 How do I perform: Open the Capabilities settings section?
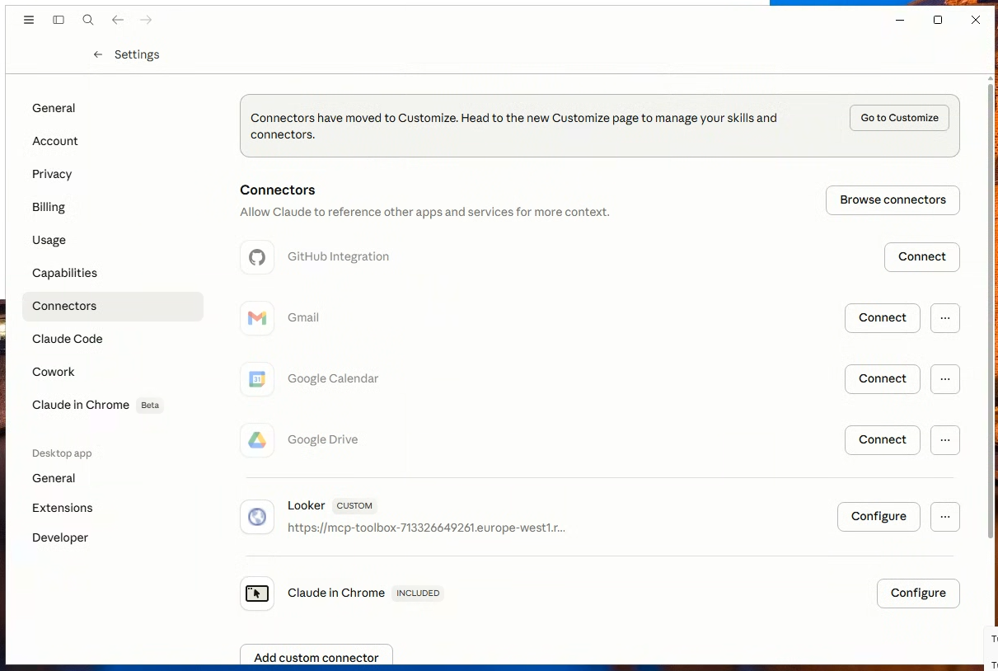tap(113, 273)
